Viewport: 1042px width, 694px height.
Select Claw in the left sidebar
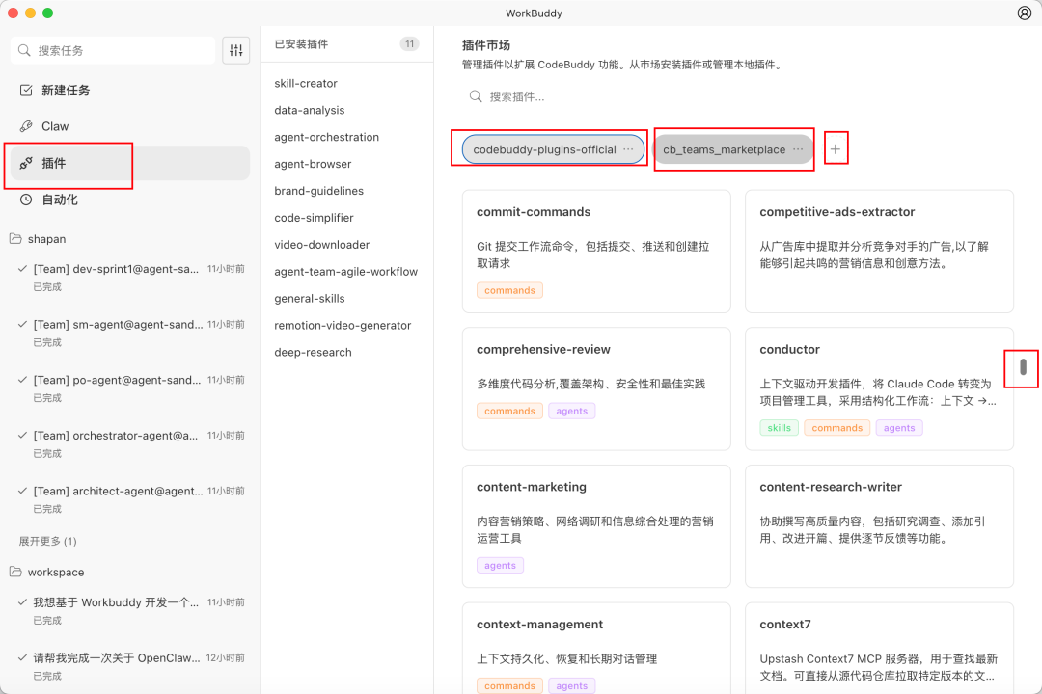[x=53, y=126]
